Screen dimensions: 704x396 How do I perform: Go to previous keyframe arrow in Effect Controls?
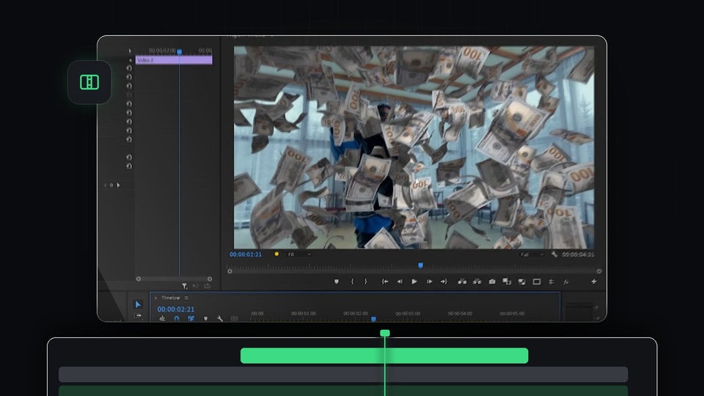106,185
